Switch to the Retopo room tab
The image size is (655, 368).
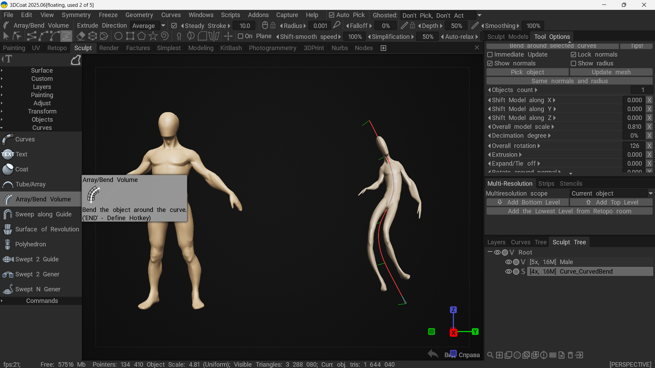pos(57,48)
